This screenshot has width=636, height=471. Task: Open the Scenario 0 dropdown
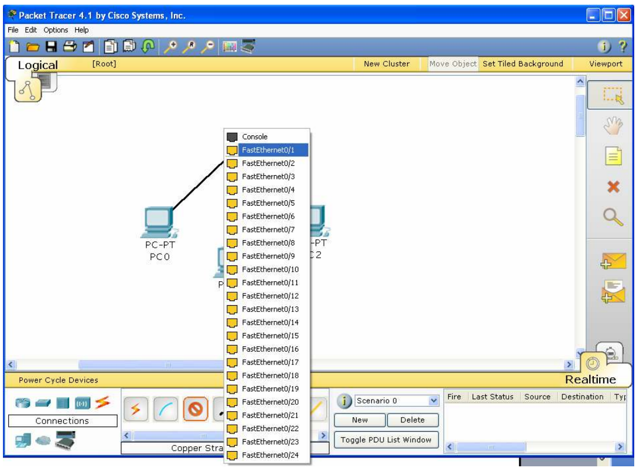point(433,401)
